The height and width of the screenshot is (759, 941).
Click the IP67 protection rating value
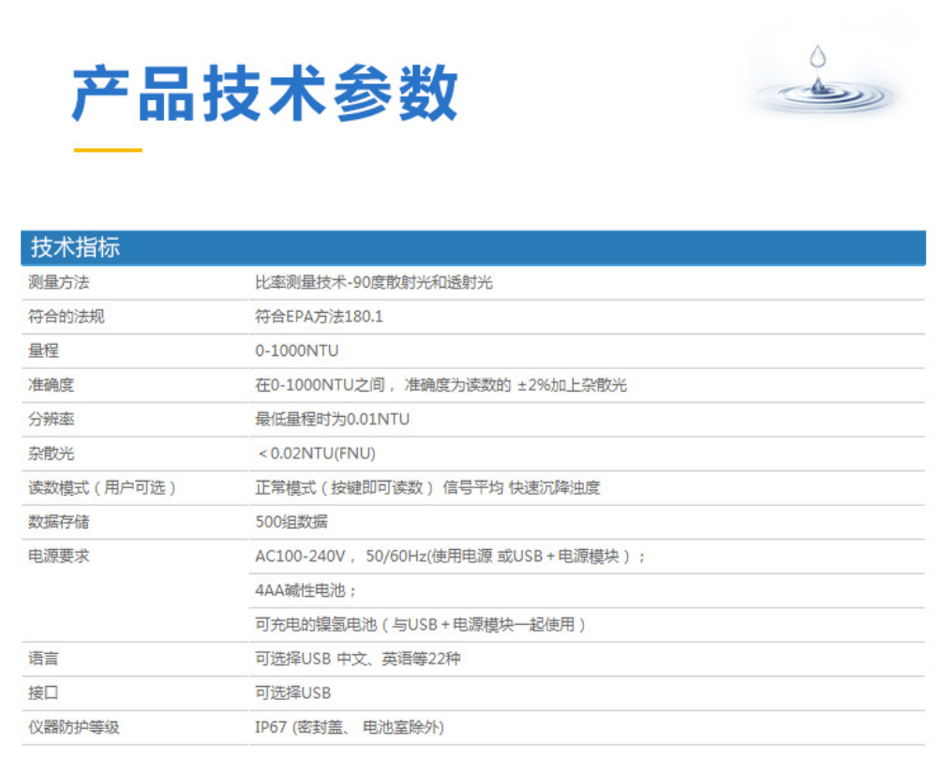click(x=349, y=727)
